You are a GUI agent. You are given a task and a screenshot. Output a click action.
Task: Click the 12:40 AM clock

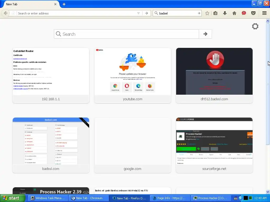pos(260,198)
